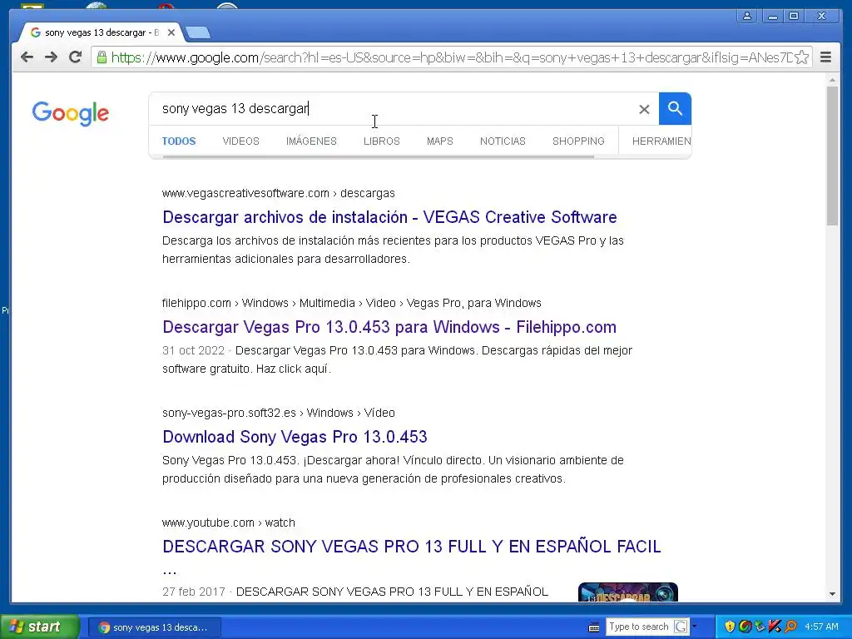Viewport: 852px width, 639px height.
Task: Click the Chrome user profile icon
Action: pyautogui.click(x=747, y=16)
